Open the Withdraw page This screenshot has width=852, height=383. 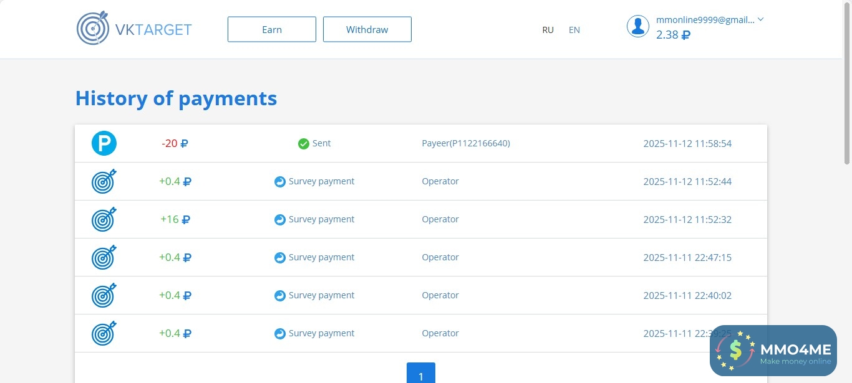tap(367, 29)
